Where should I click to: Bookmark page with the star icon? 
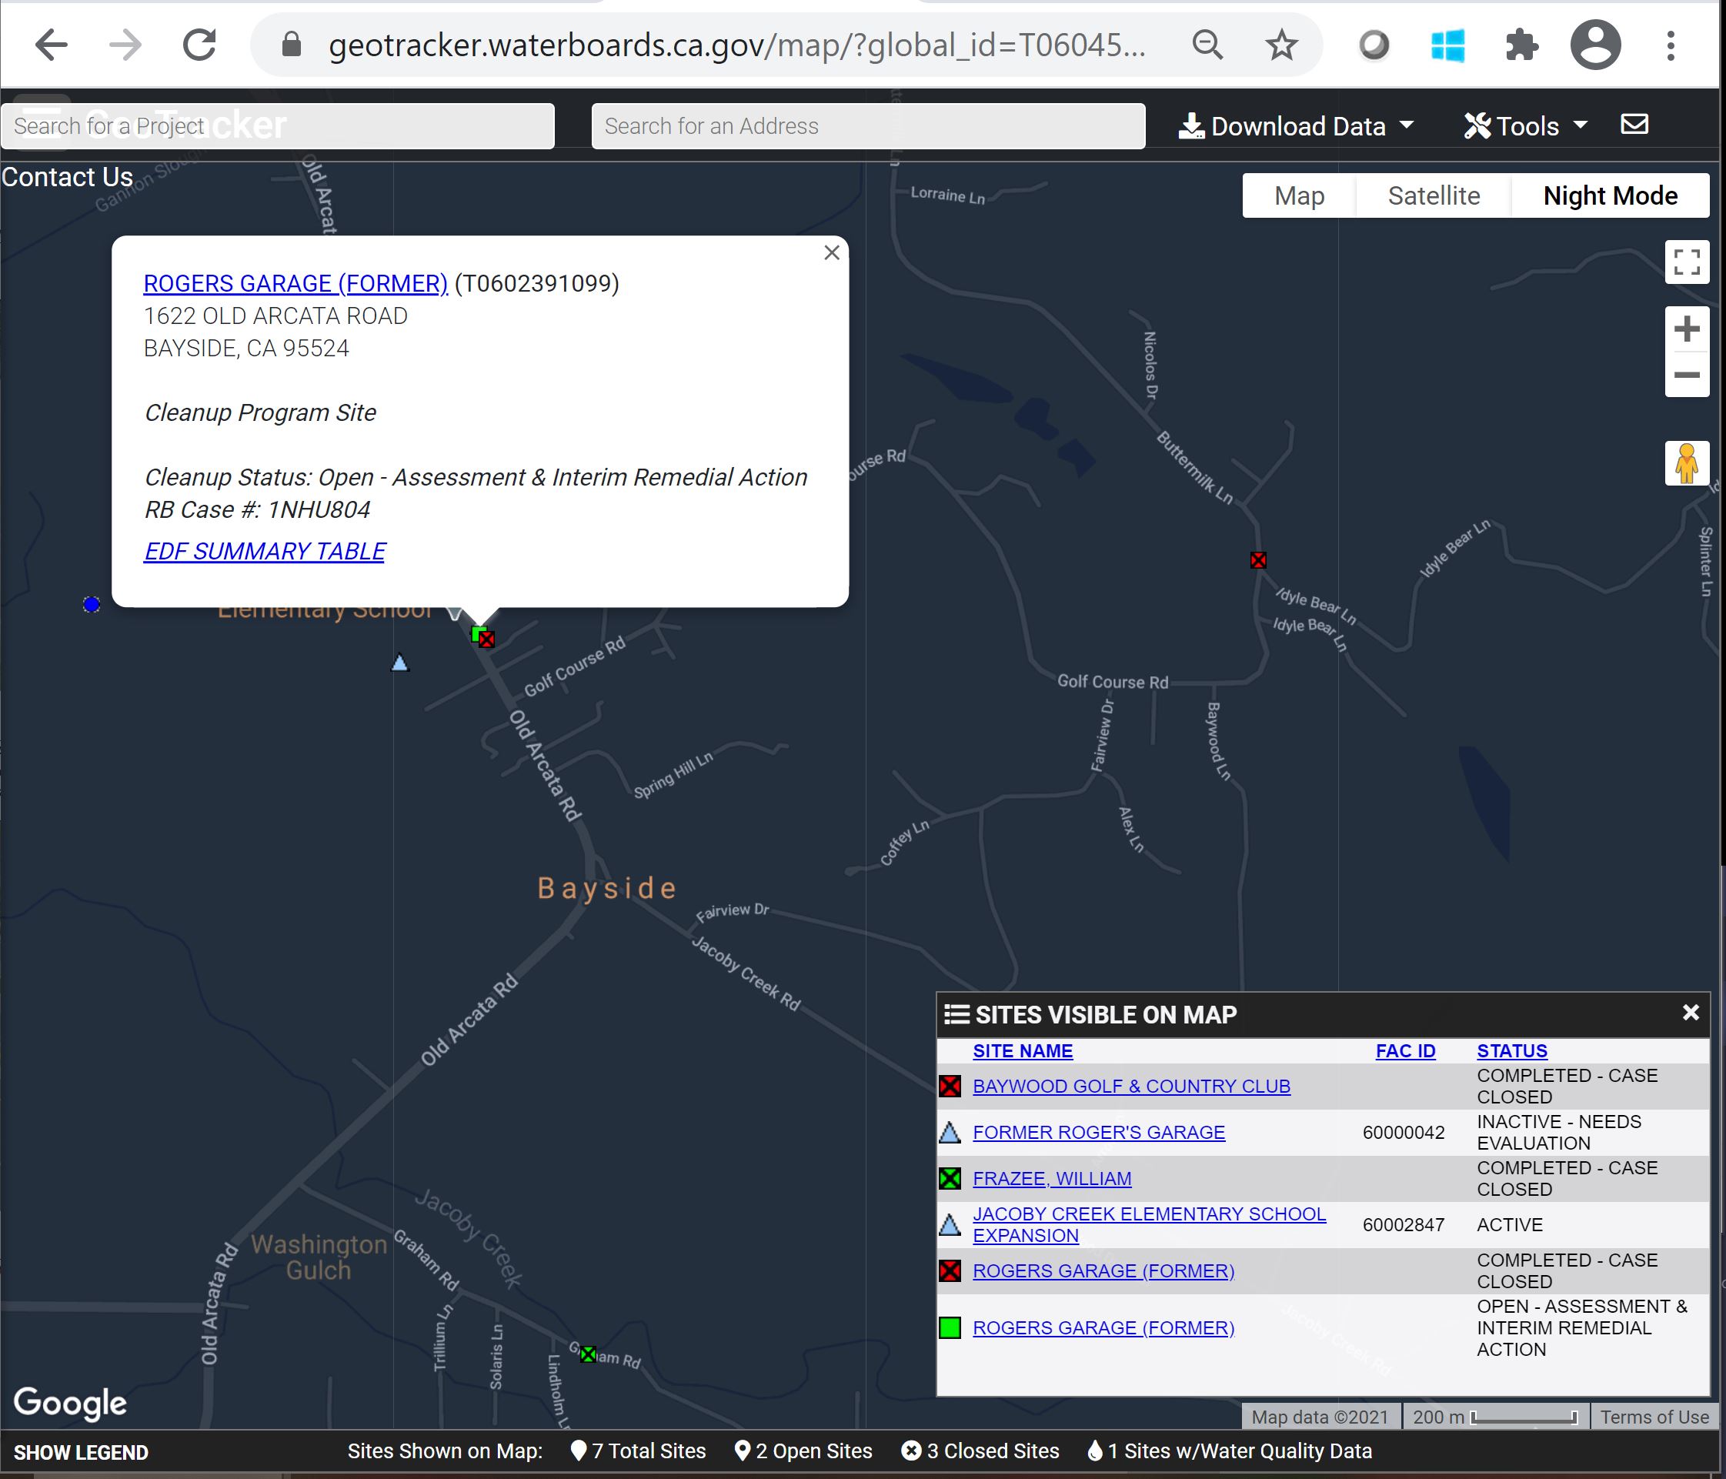1280,45
